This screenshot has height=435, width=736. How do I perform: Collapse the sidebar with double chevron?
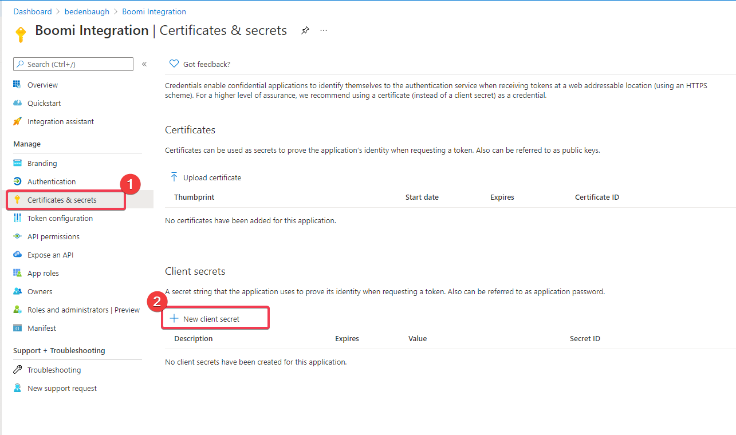pyautogui.click(x=144, y=64)
